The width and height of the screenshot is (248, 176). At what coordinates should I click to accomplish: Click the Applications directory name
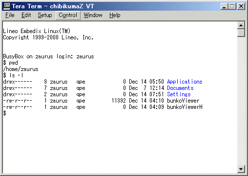point(185,82)
